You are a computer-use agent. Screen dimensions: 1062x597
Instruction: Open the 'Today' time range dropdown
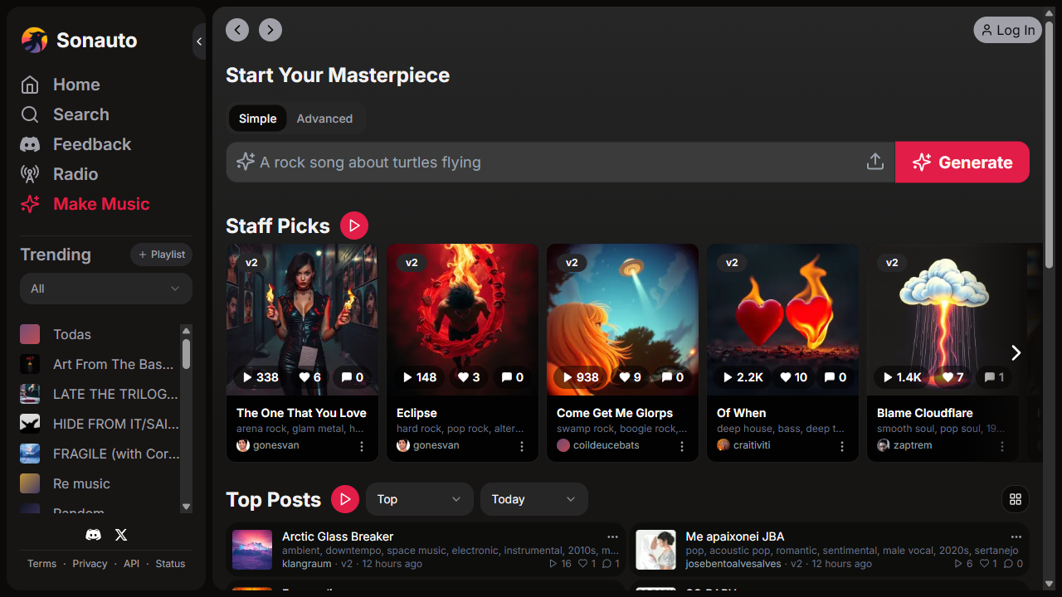(533, 499)
